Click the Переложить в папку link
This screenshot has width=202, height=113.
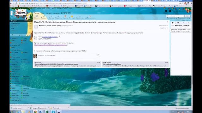[x=184, y=18]
